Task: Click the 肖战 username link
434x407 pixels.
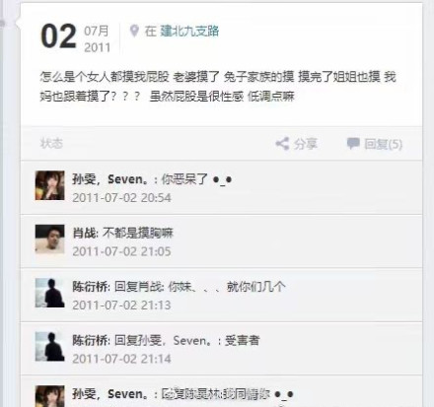Action: pos(85,233)
